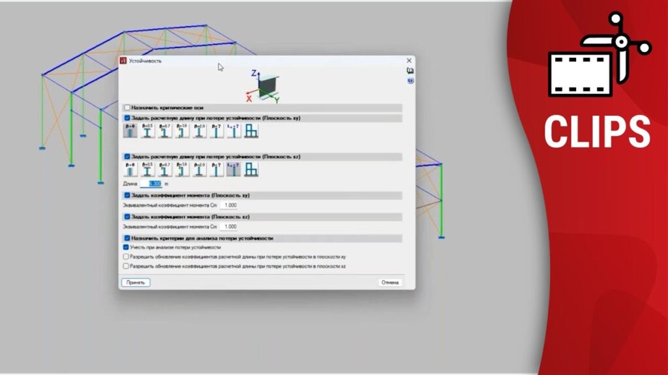Image resolution: width=668 pixels, height=375 pixels.
Task: Enable 'Назначить критические оси' checkbox
Action: [127, 107]
